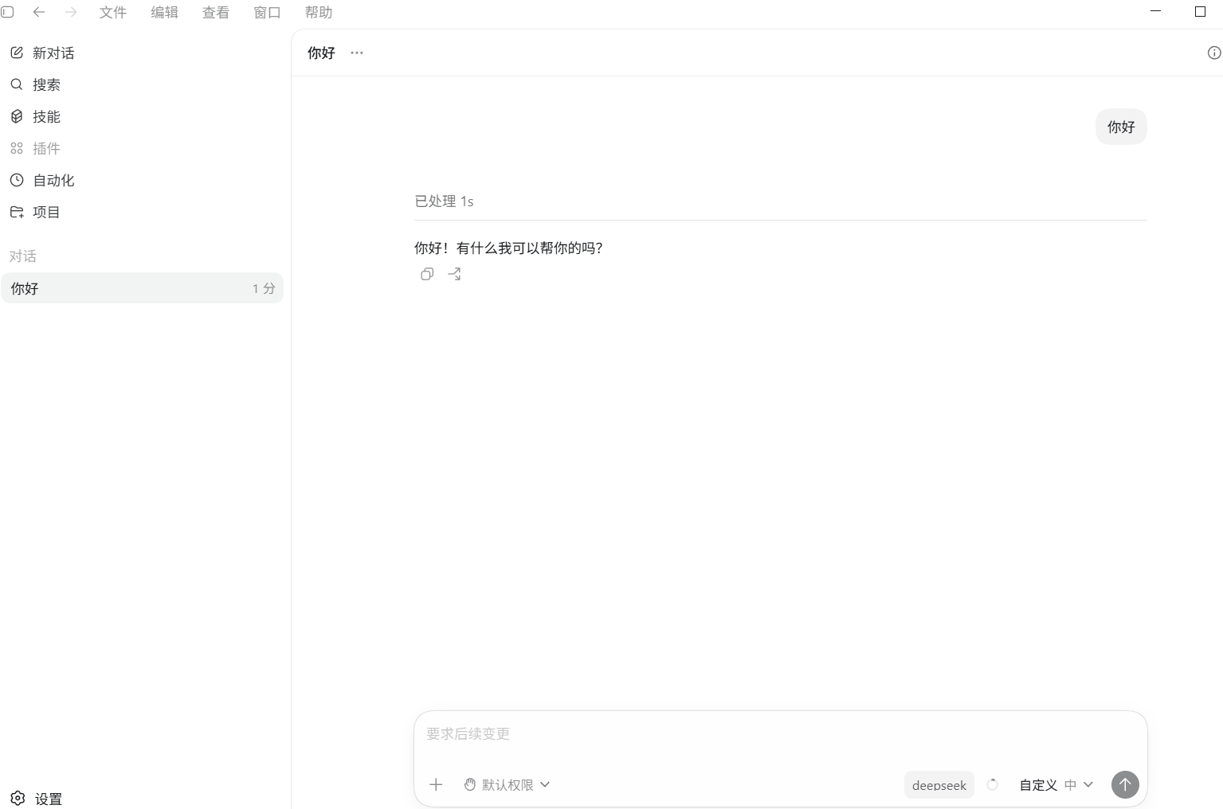Open the 技能 skills page
The width and height of the screenshot is (1223, 809).
tap(35, 116)
